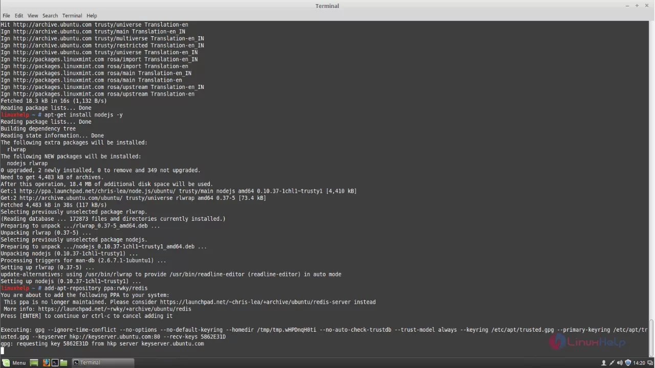Open the update manager shield icon
This screenshot has width=655, height=368.
[628, 363]
